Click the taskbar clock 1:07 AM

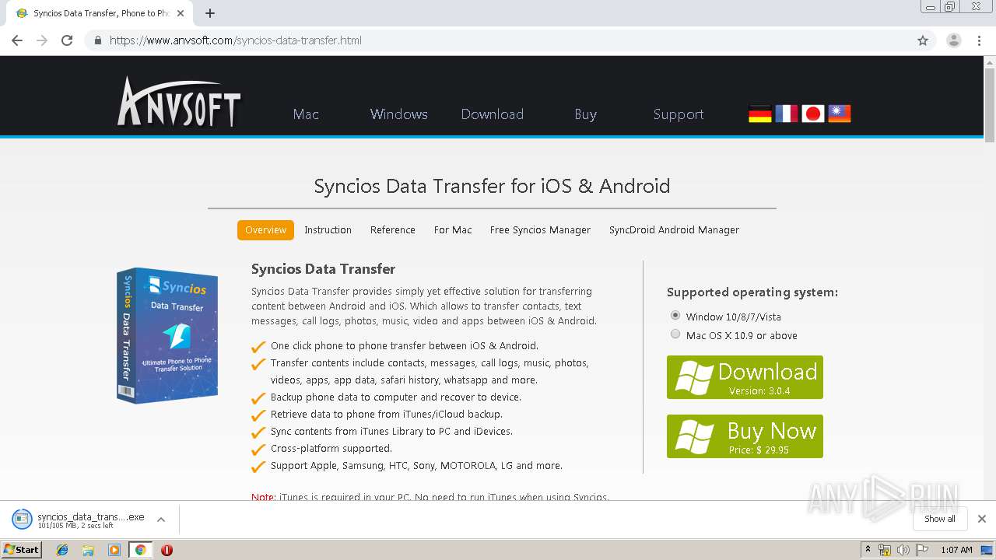tap(956, 550)
